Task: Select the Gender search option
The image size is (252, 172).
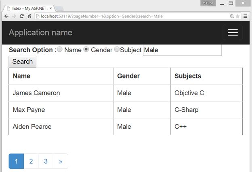Action: [x=86, y=49]
